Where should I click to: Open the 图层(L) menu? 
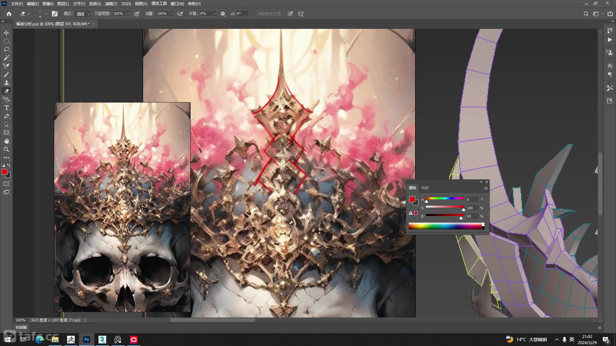(x=63, y=4)
